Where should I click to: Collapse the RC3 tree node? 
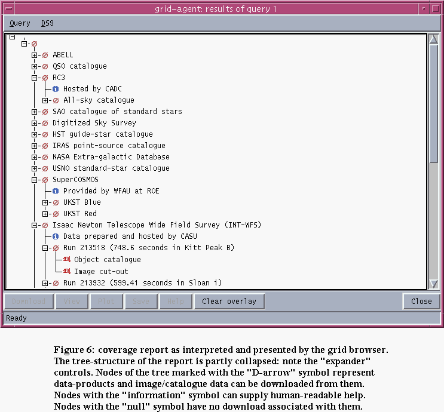coord(35,78)
